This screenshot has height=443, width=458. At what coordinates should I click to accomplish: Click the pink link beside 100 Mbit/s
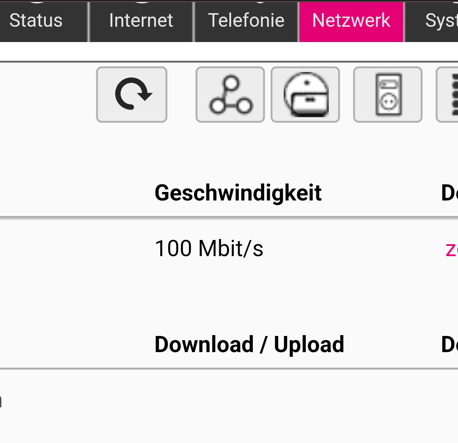click(x=451, y=249)
